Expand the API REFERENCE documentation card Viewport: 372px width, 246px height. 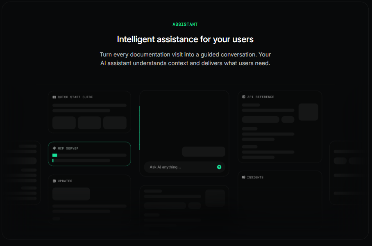click(280, 126)
